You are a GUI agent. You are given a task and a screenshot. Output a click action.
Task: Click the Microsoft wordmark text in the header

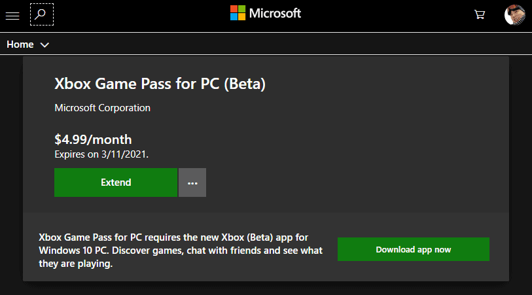pos(275,13)
